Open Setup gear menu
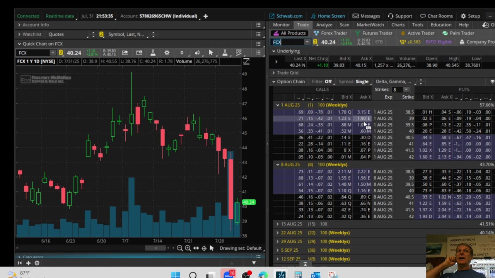 point(470,16)
